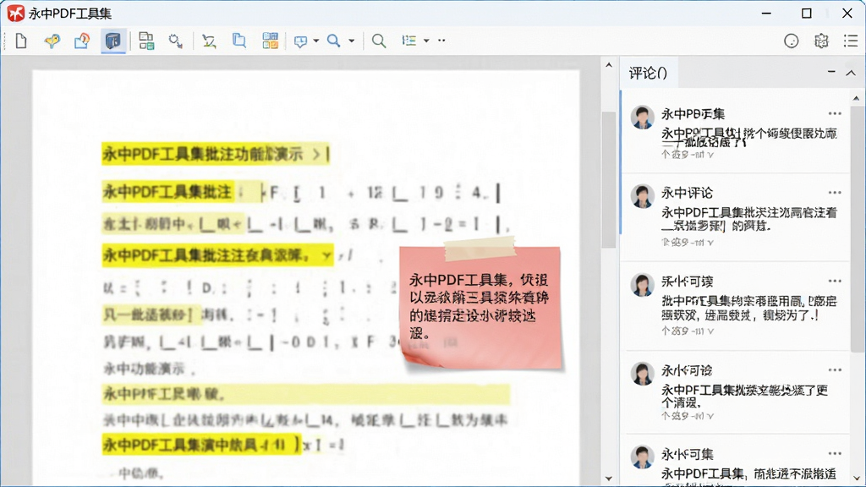The image size is (866, 487).
Task: Open more options on the third comment
Action: [x=835, y=281]
